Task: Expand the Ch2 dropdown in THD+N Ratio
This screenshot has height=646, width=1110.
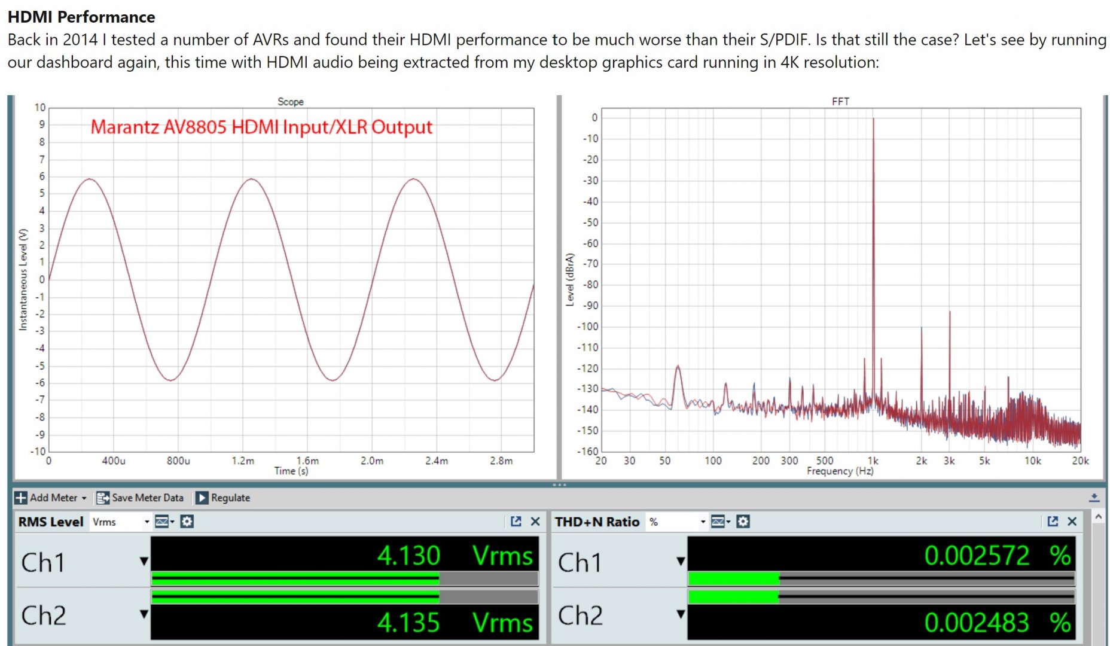Action: coord(681,614)
